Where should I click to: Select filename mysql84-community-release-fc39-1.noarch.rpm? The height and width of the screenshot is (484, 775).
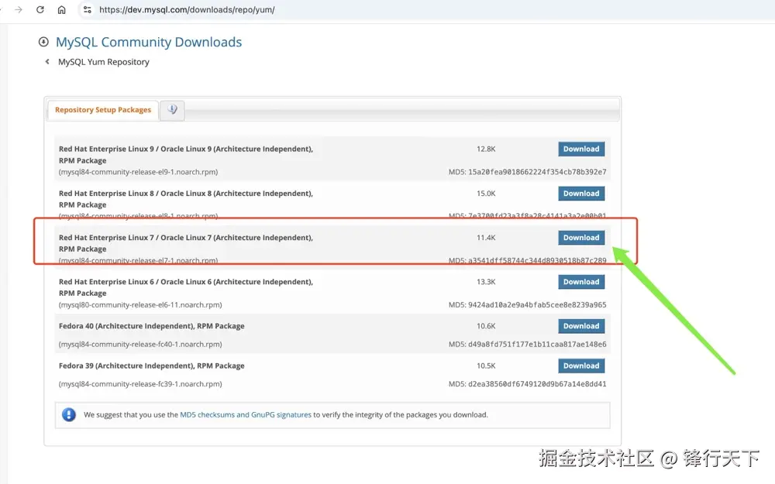coord(140,384)
